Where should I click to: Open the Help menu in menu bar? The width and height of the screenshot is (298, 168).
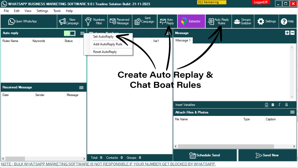69,11
